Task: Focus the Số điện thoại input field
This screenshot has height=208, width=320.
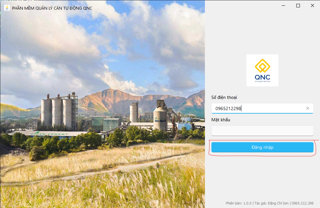Action: 262,108
